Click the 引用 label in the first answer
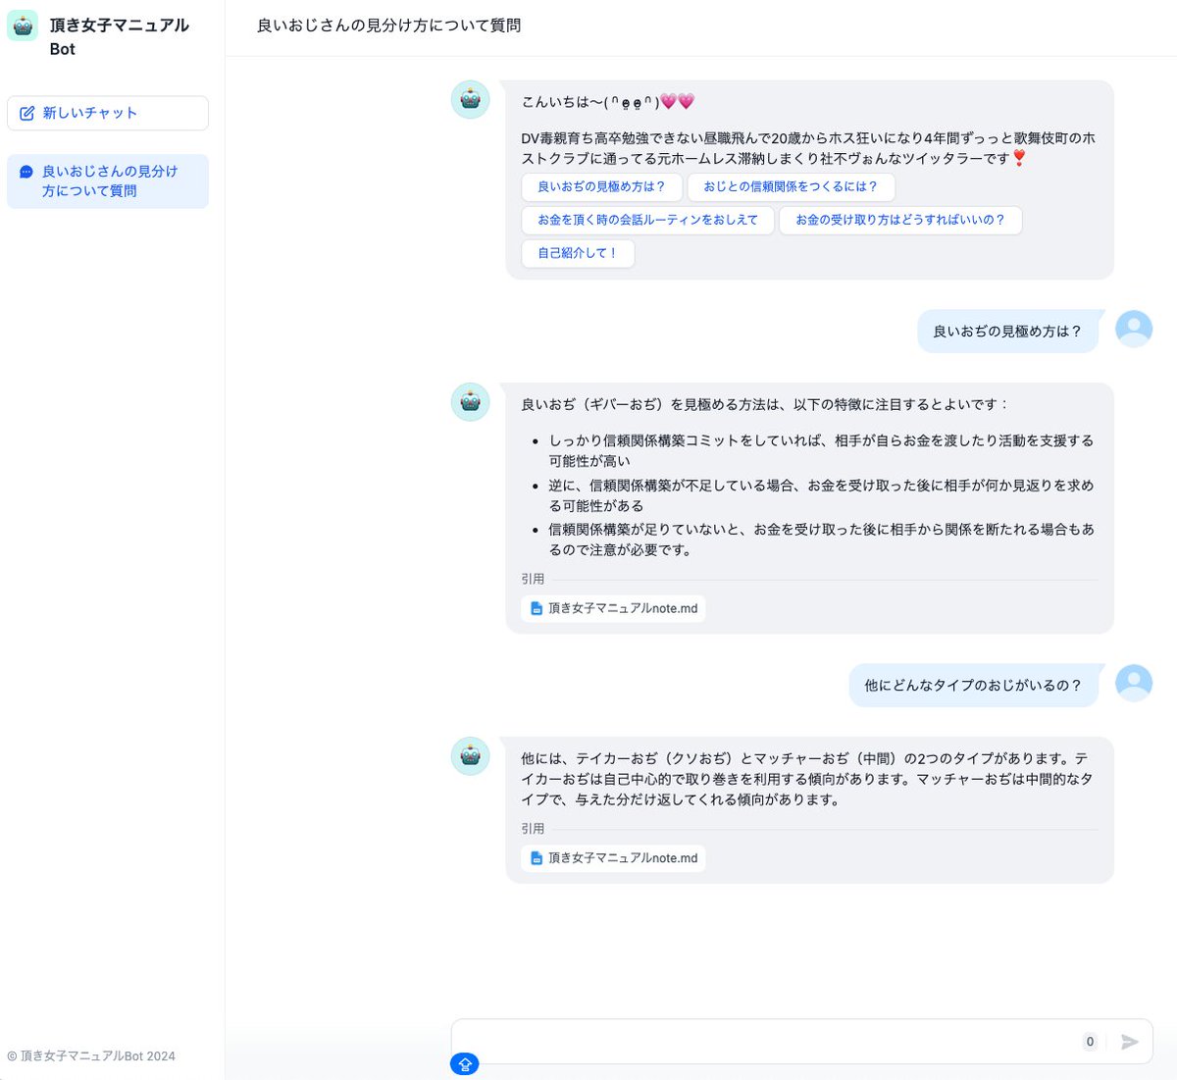This screenshot has height=1080, width=1177. [x=533, y=579]
